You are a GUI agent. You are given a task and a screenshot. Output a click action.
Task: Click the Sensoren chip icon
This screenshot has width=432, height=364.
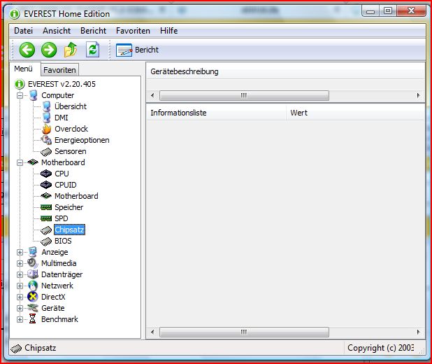point(46,151)
